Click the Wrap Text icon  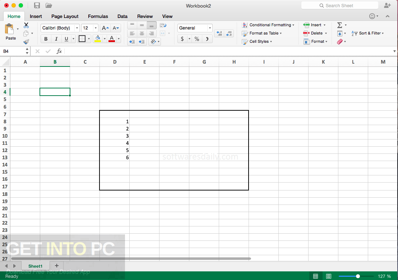163,25
